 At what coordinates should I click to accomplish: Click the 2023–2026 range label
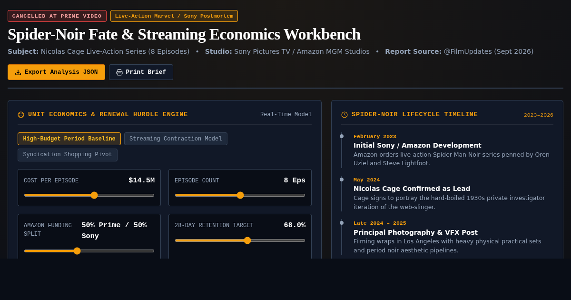(538, 115)
